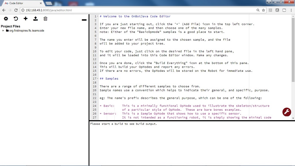Image resolution: width=295 pixels, height=166 pixels.
Task: Start a build with the wrench button
Action: click(286, 112)
